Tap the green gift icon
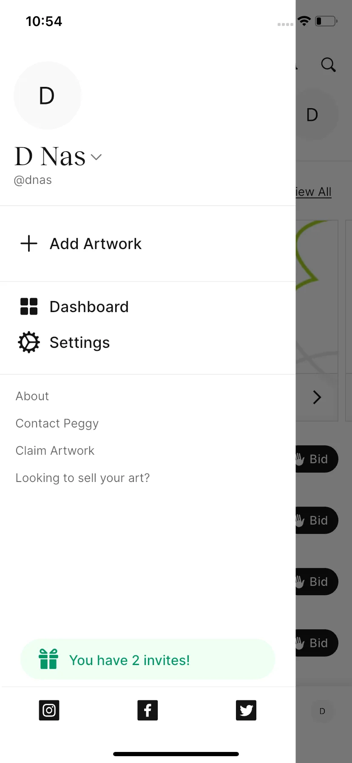 pos(48,659)
